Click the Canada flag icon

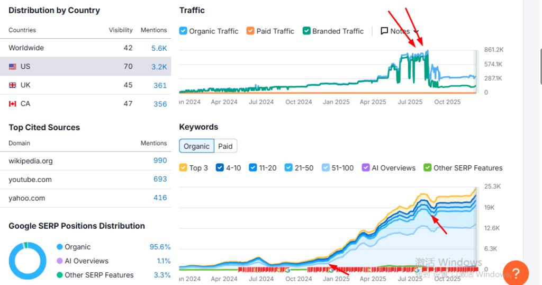[x=12, y=104]
